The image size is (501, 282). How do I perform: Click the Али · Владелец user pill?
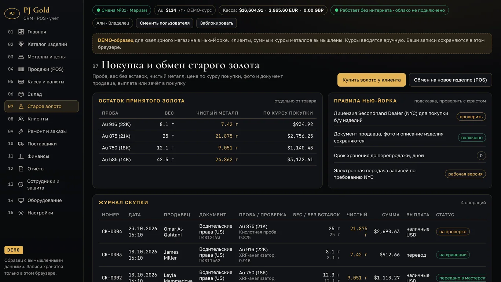tap(113, 23)
